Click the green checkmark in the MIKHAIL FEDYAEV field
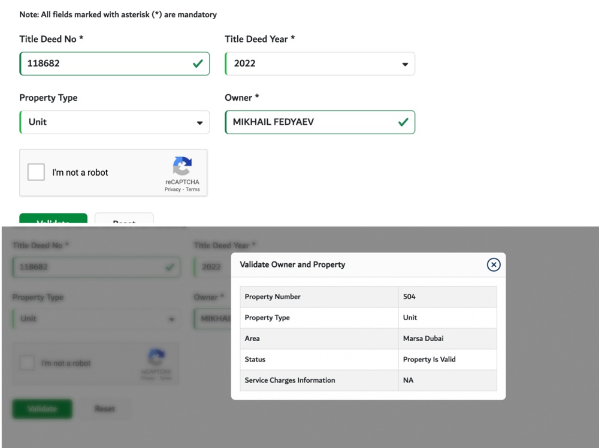599x448 pixels. pos(403,122)
